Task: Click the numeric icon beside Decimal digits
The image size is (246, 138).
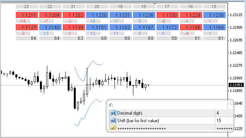Action: [113, 113]
